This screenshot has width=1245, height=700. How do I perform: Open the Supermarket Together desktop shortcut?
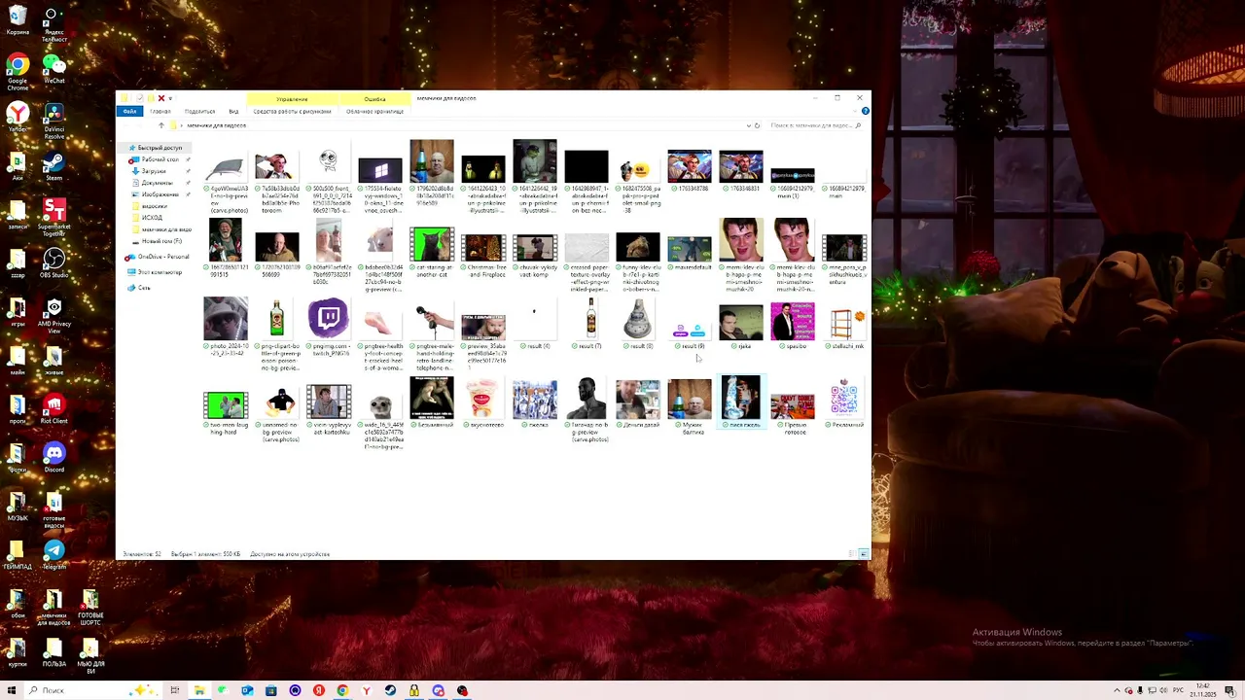tap(53, 218)
